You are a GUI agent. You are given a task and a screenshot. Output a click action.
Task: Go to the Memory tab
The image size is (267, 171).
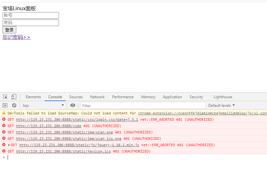[148, 97]
